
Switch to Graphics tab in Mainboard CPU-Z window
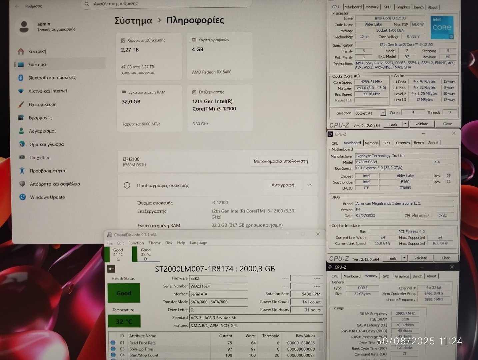tap(403, 143)
